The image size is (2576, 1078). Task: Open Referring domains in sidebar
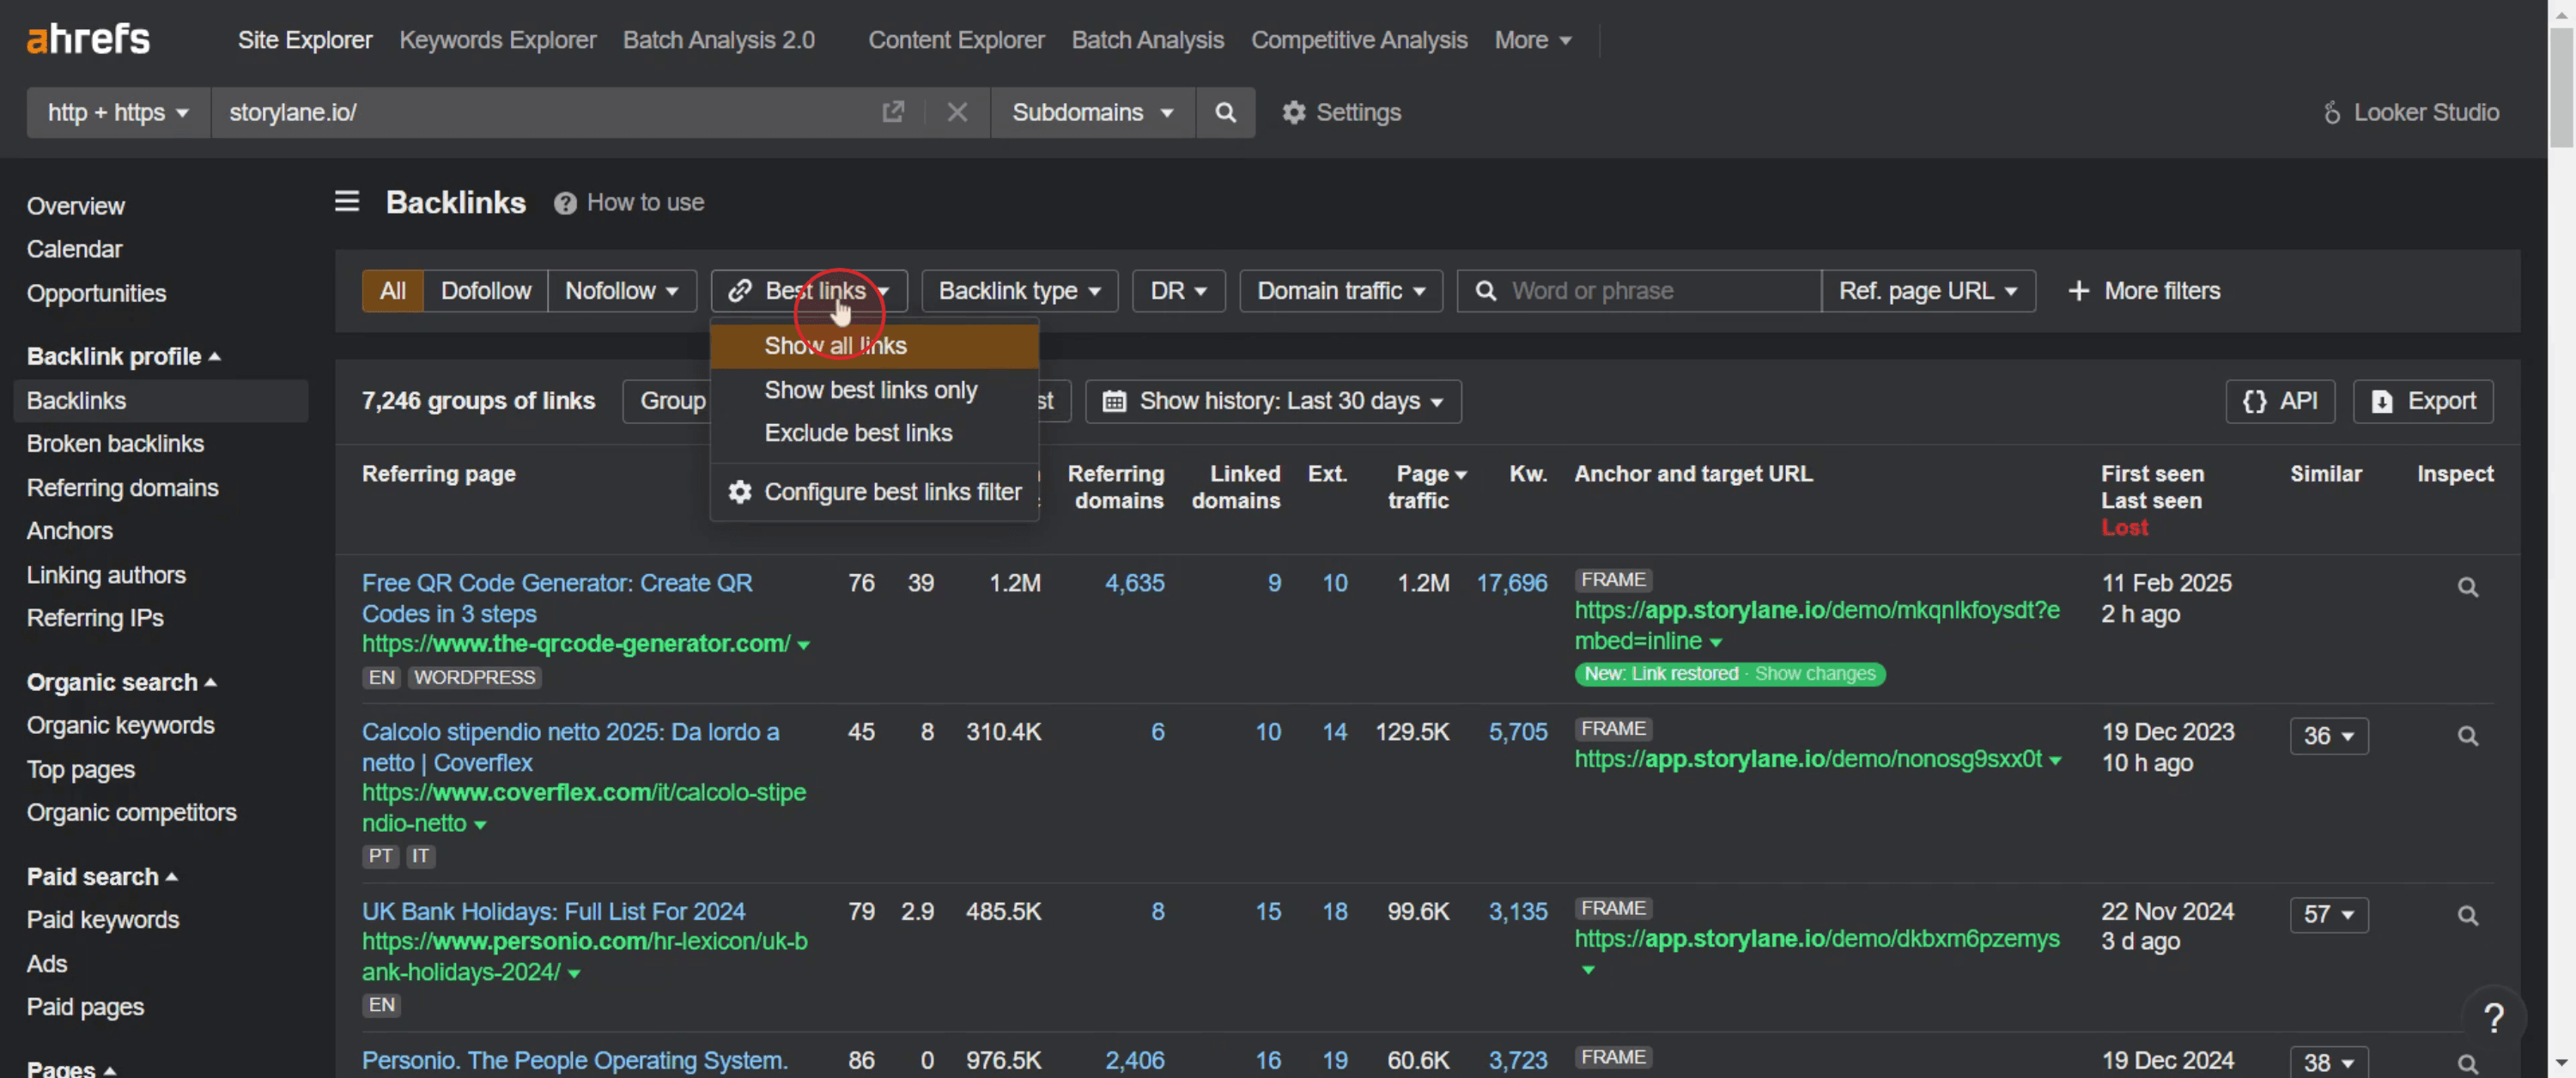click(122, 488)
